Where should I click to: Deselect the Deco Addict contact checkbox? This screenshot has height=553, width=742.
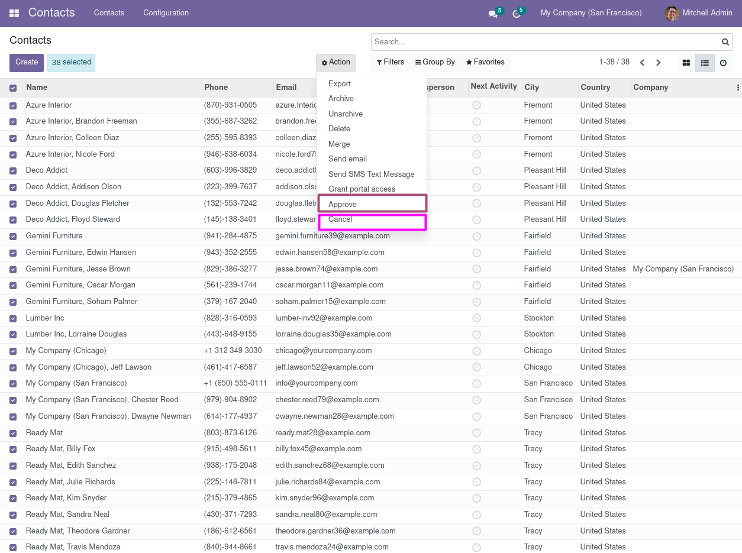pyautogui.click(x=13, y=171)
